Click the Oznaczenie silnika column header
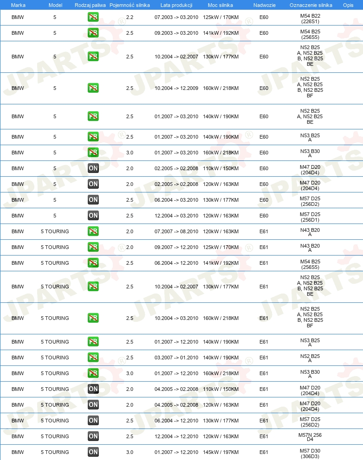The height and width of the screenshot is (460, 363). coord(311,5)
